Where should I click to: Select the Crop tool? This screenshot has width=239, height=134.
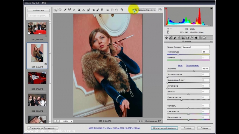[79, 10]
